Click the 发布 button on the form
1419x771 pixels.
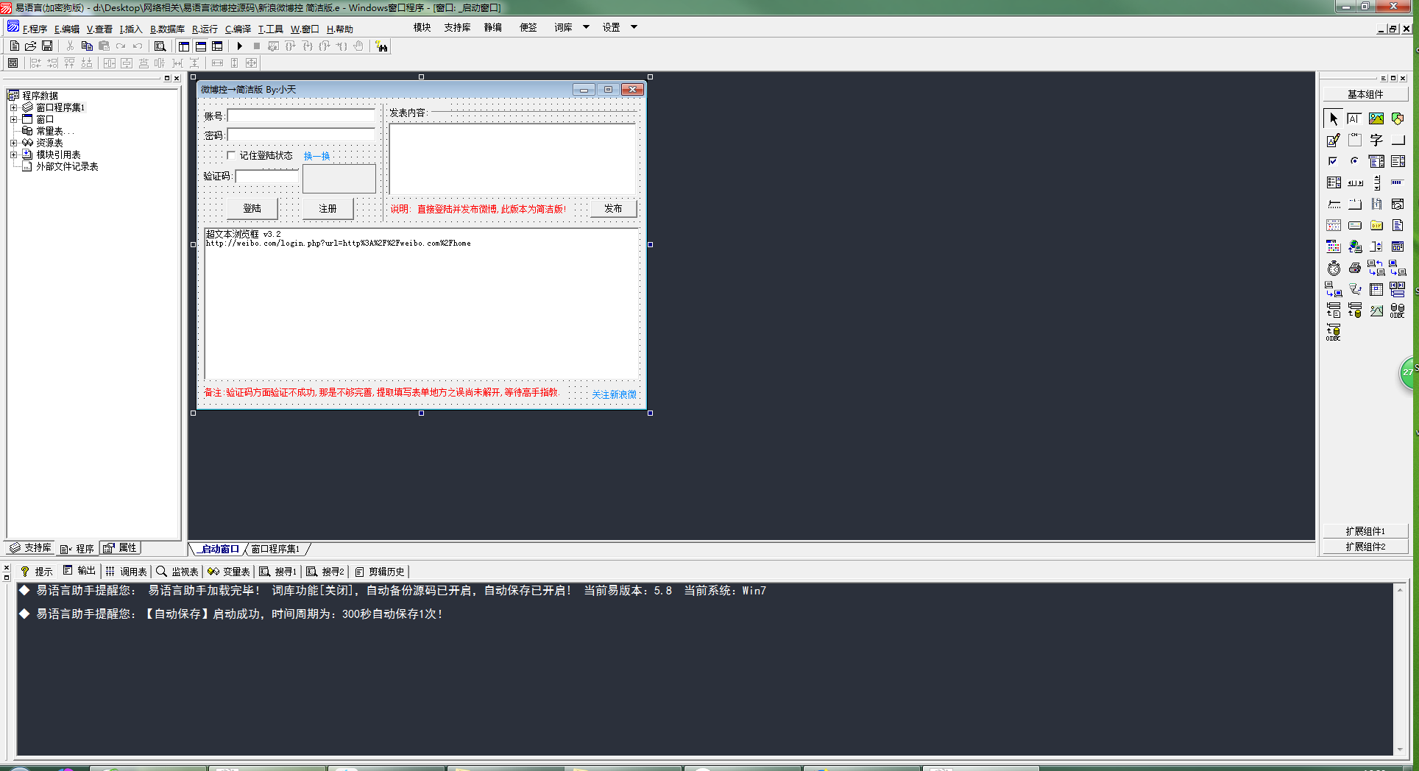pos(613,209)
